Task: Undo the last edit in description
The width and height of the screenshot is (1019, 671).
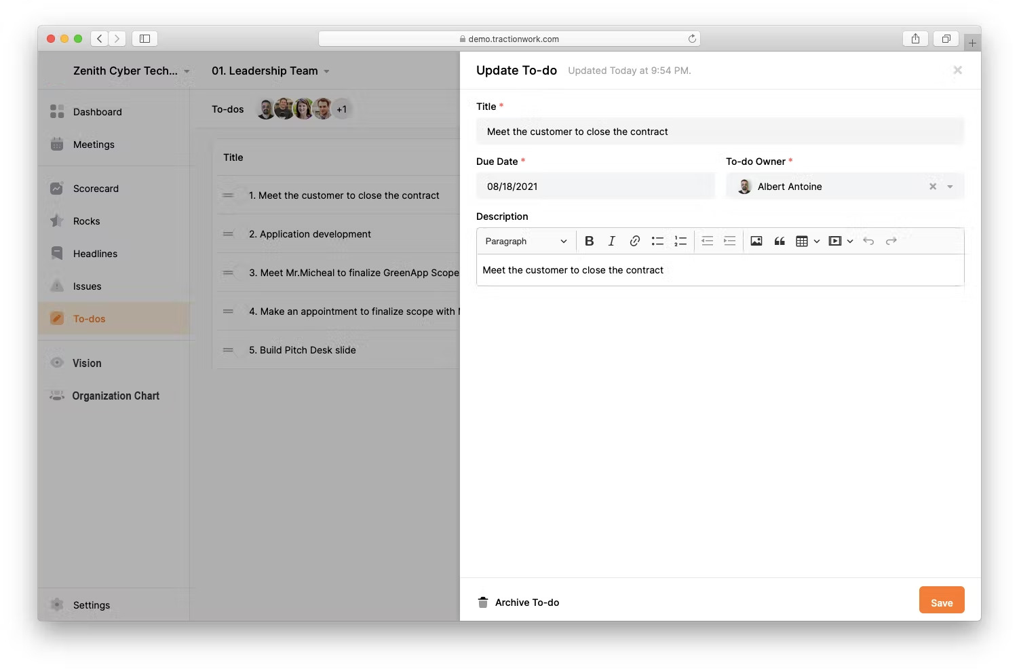Action: point(868,241)
